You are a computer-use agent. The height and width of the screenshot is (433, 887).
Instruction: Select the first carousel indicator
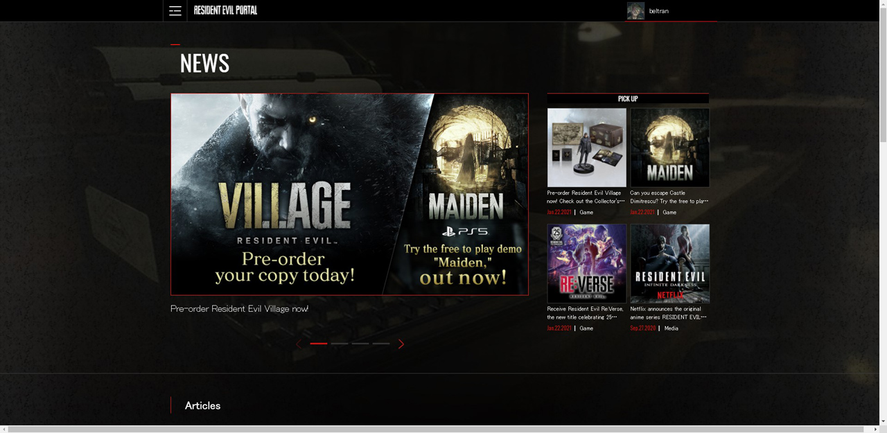pos(319,344)
